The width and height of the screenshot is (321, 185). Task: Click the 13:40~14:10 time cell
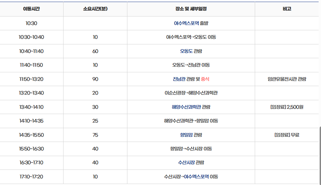point(31,107)
